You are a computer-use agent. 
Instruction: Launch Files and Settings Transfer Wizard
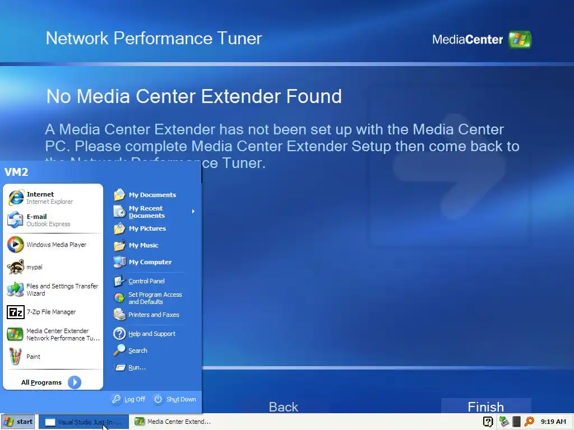click(53, 289)
